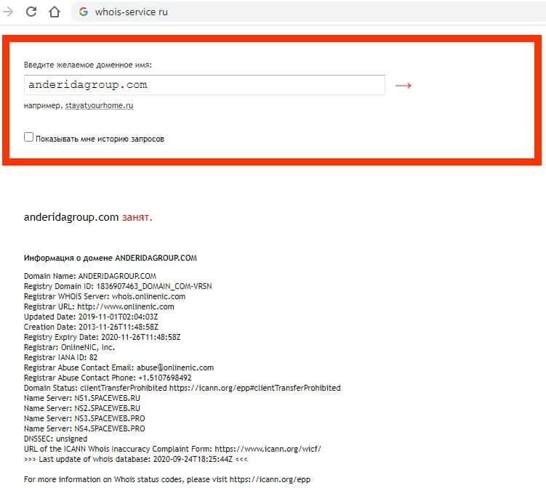The image size is (546, 488).
Task: Select the NS1.SPACEWEB.RU name server line
Action: point(82,398)
